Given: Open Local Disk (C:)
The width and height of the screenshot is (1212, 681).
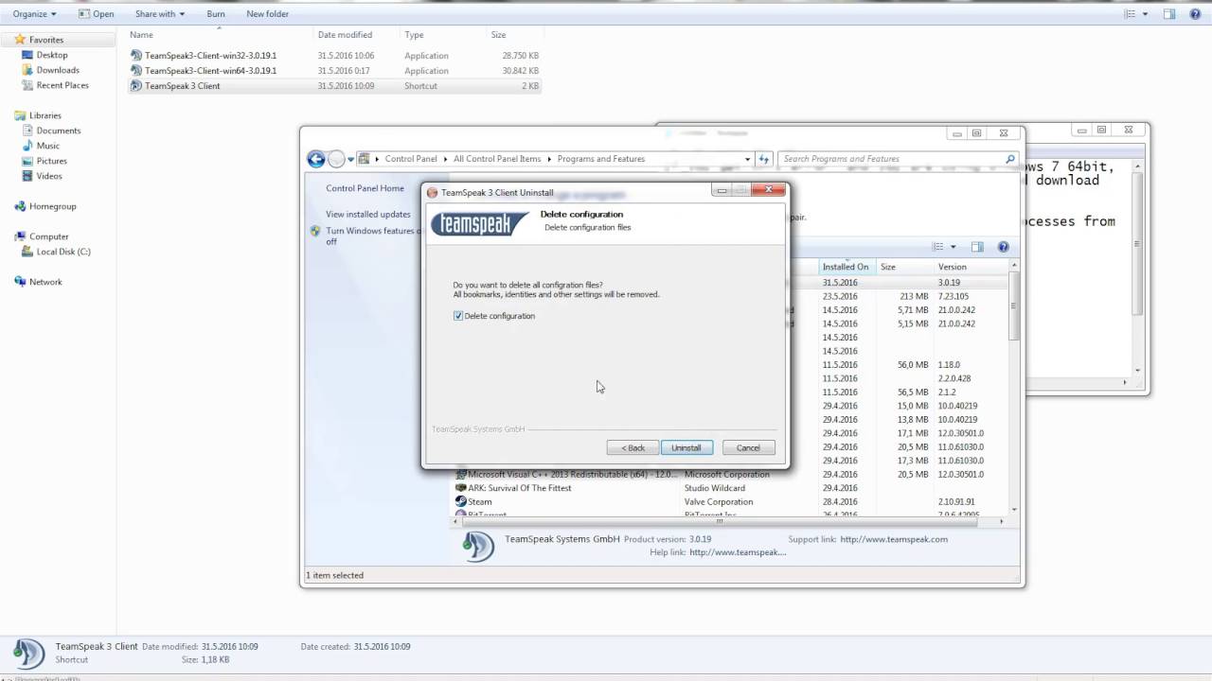Looking at the screenshot, I should click(x=63, y=252).
